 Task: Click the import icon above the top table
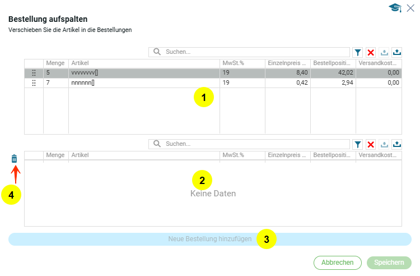[x=384, y=52]
